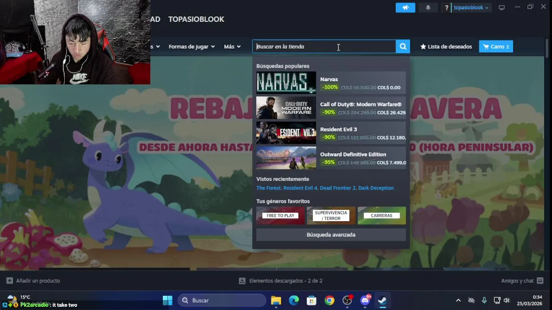Click the magnifying glass search button
The height and width of the screenshot is (310, 552).
pos(403,46)
